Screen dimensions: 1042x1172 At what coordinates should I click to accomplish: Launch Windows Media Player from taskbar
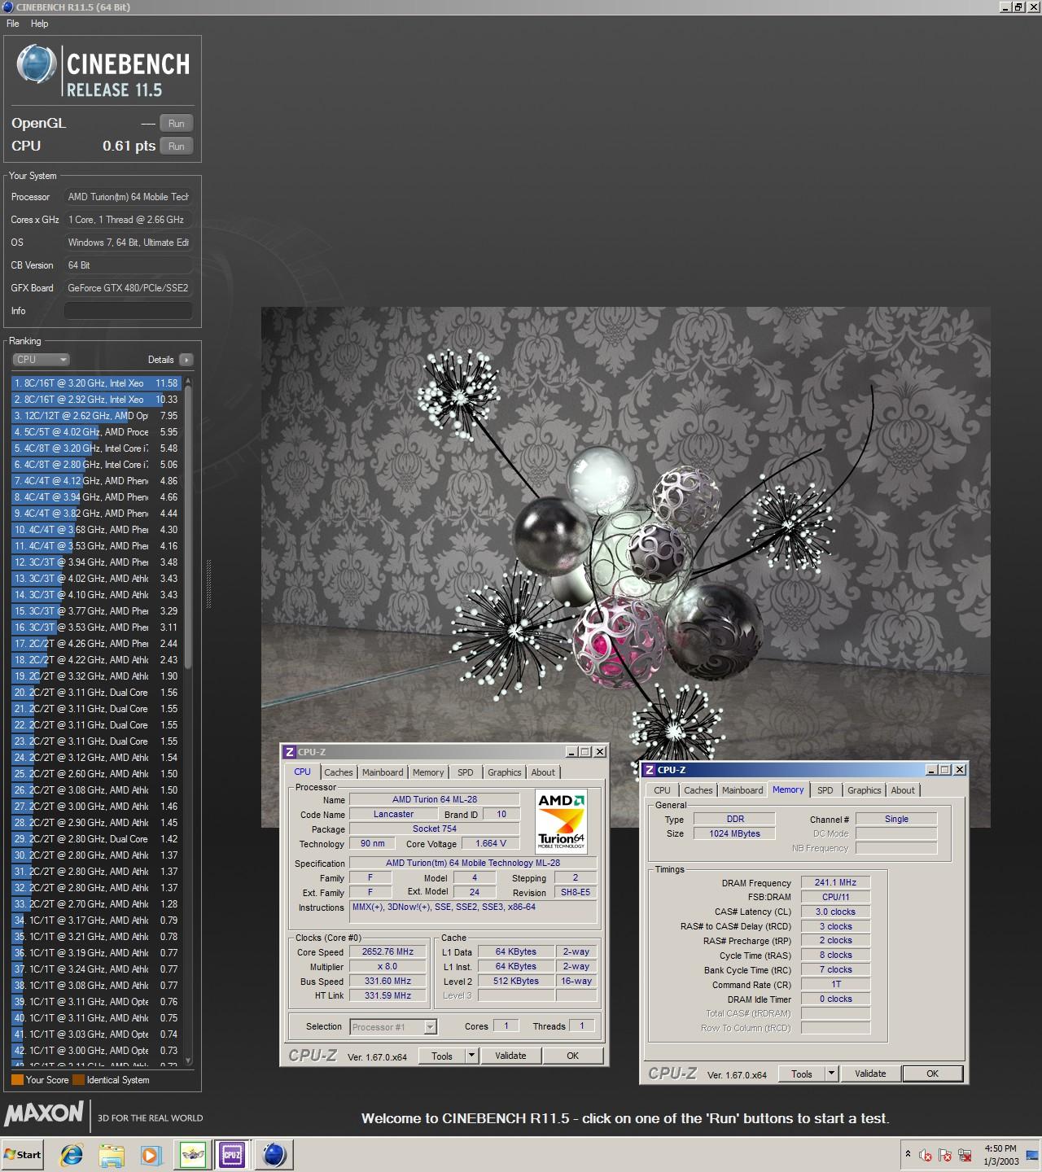(151, 1154)
